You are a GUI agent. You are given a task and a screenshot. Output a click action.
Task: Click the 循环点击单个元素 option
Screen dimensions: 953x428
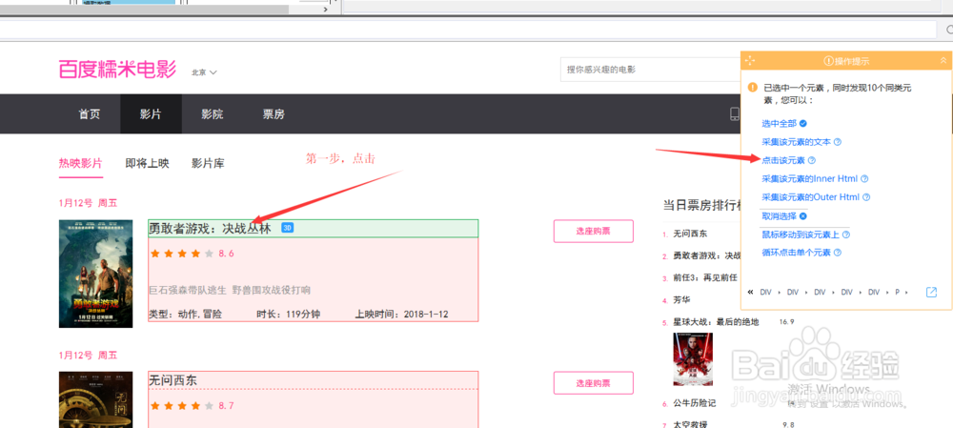[x=796, y=253]
